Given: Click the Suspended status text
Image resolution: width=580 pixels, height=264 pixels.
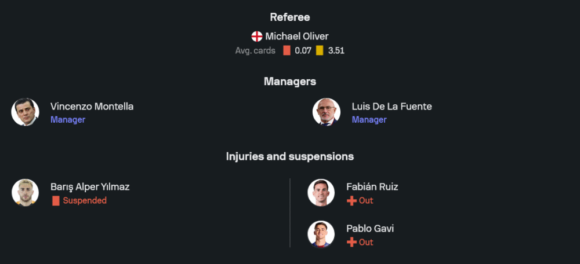Looking at the screenshot, I should pyautogui.click(x=85, y=201).
